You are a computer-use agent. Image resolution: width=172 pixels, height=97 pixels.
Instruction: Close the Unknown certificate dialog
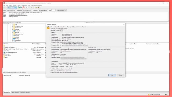point(124,24)
